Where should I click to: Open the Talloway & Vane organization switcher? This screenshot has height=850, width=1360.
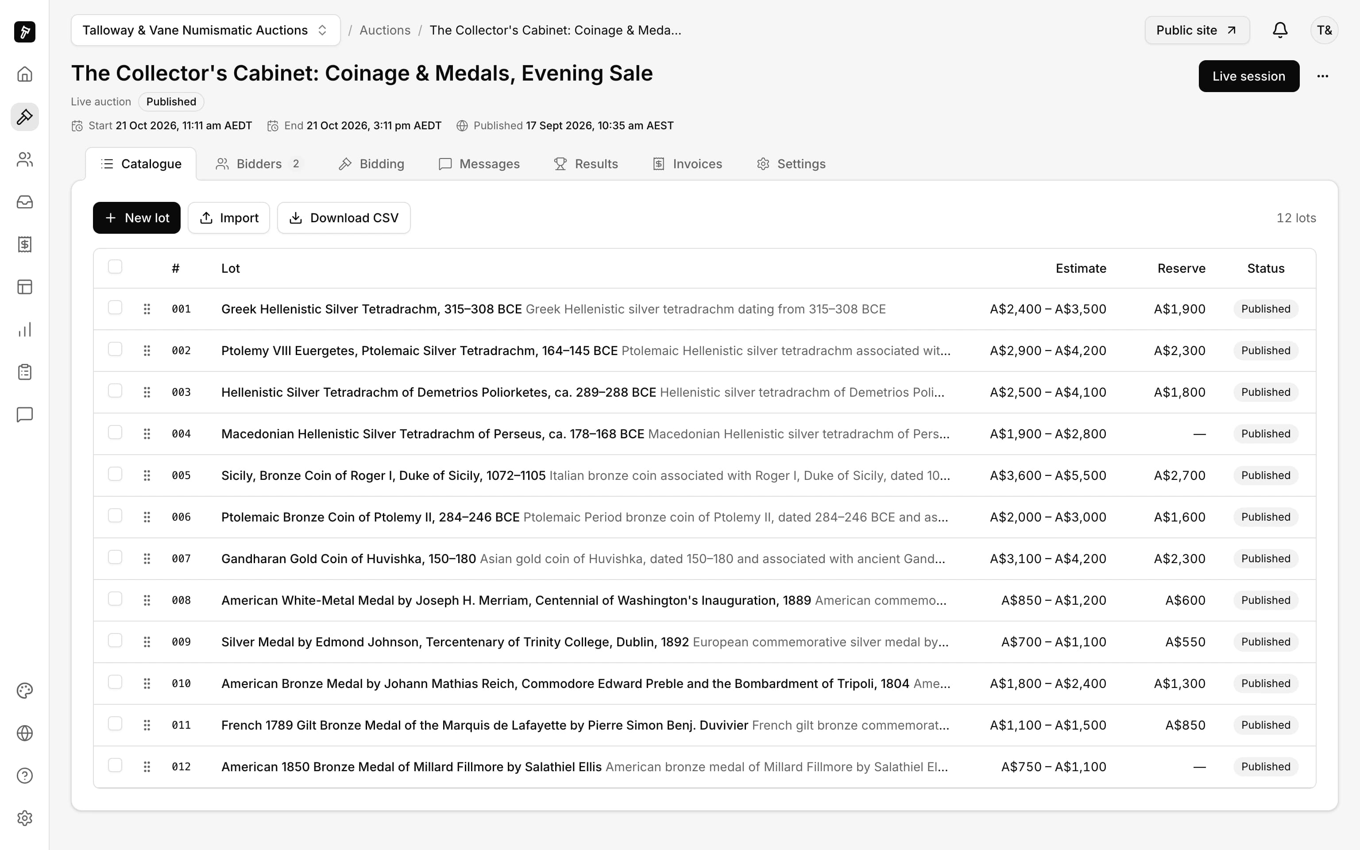206,31
